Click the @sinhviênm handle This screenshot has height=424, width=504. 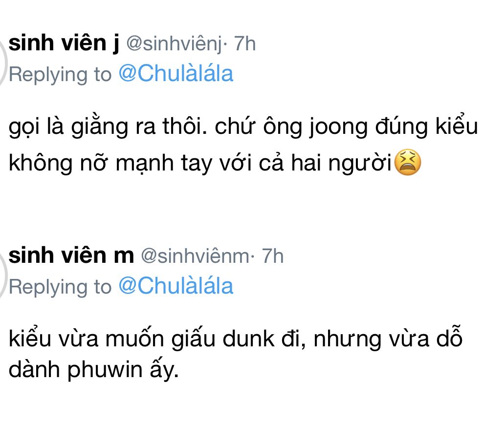[195, 256]
